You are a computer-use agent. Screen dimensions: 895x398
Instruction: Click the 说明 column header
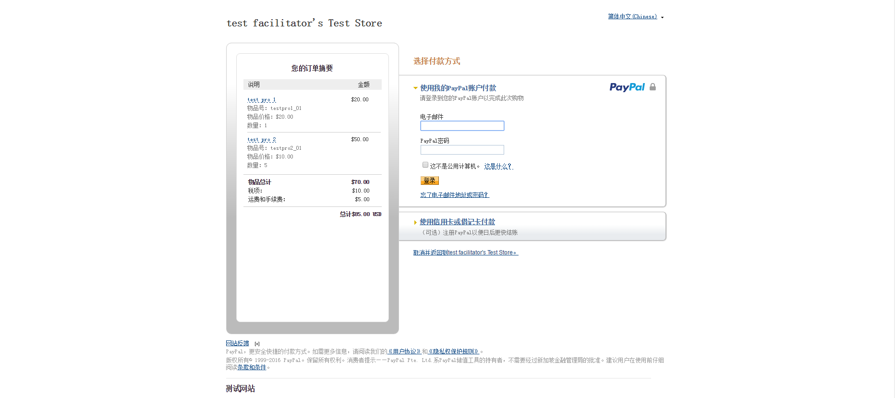pyautogui.click(x=254, y=84)
